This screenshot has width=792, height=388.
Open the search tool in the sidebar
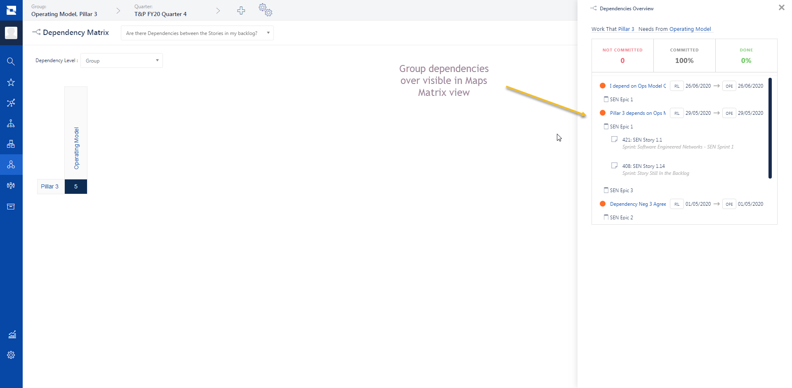click(11, 61)
